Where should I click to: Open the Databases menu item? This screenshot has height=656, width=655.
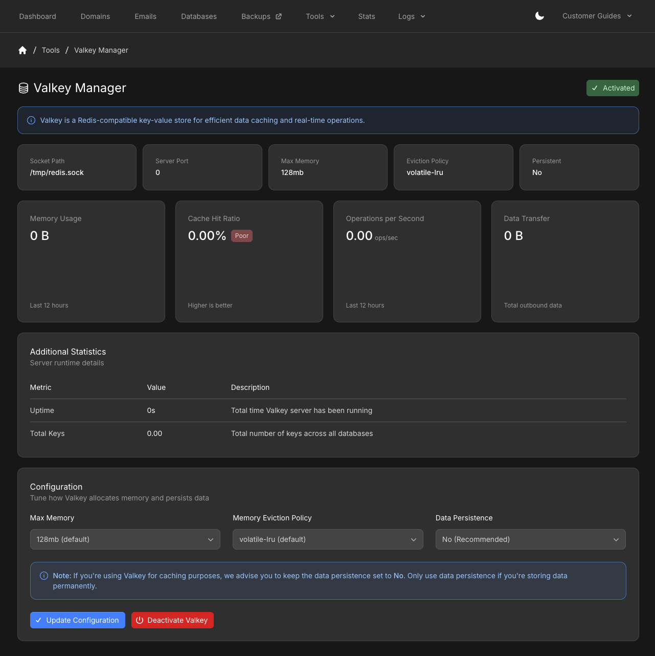coord(199,16)
